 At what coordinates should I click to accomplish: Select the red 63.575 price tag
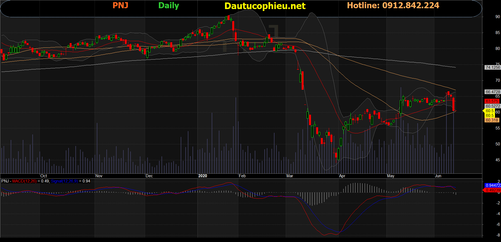click(x=492, y=101)
